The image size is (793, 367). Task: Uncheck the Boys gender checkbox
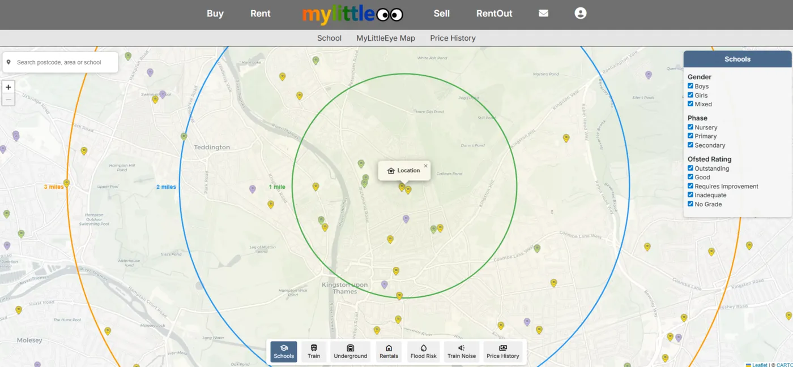coord(690,87)
